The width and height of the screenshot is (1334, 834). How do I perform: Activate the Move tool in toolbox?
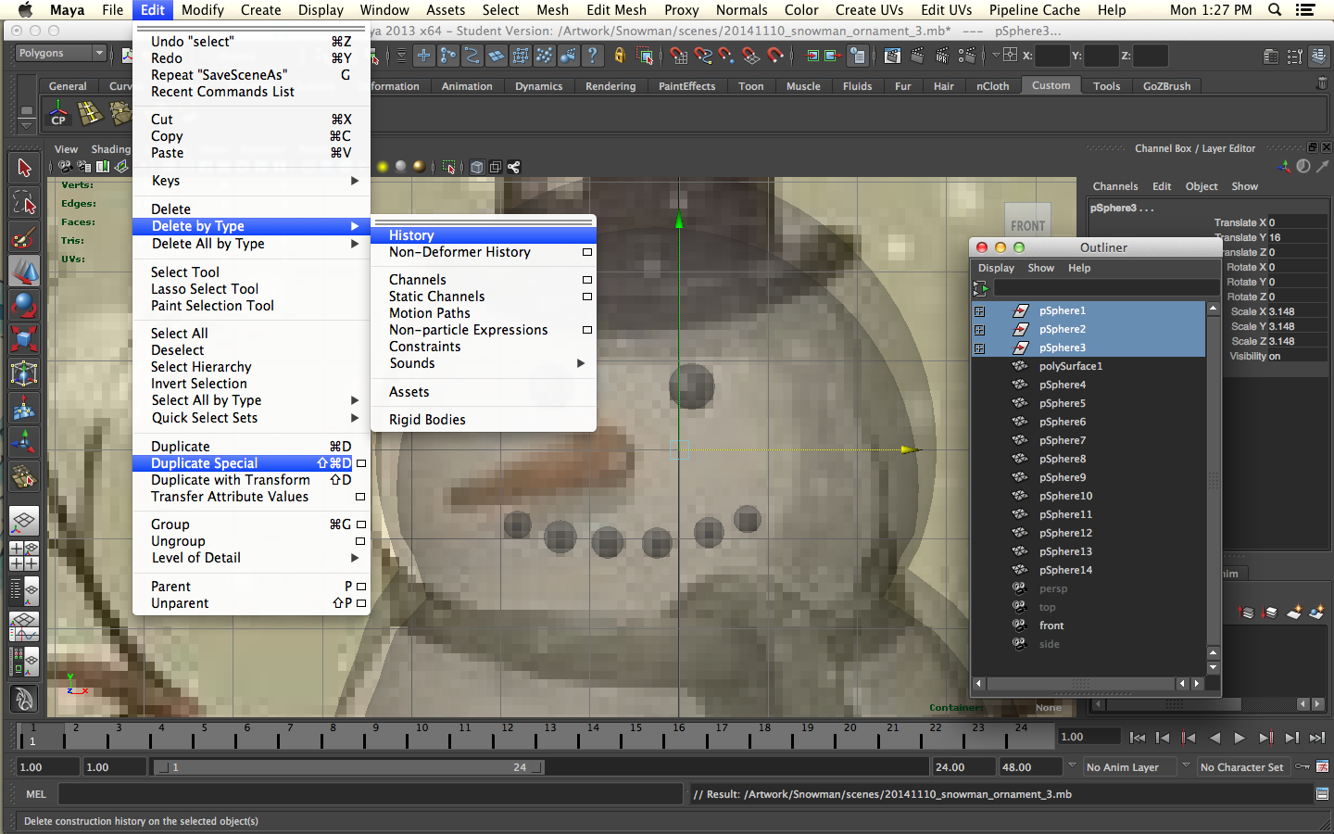click(x=24, y=271)
